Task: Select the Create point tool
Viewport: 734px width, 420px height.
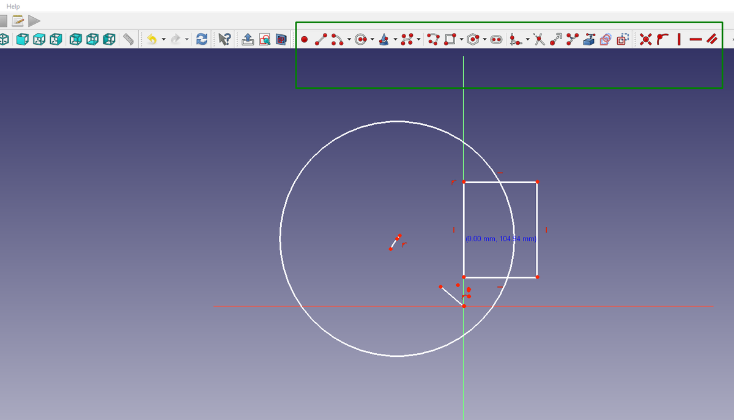Action: tap(304, 39)
